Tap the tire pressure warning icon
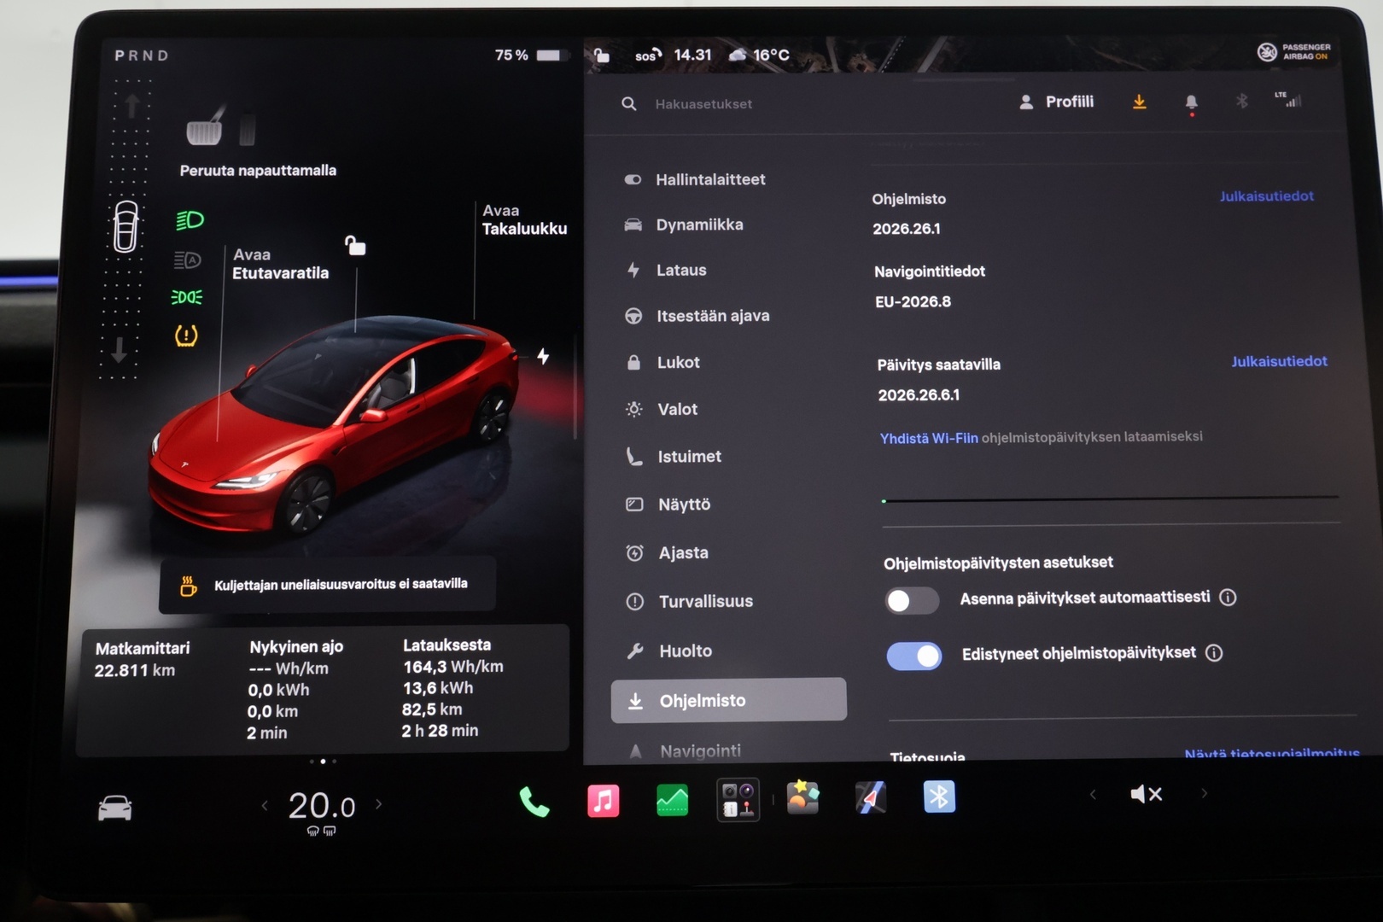 pos(186,336)
